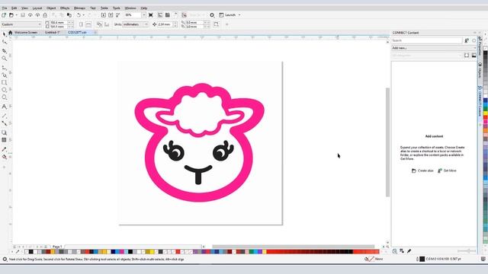Switch to the Untitled-1 document tab
This screenshot has height=274, width=488.
(52, 32)
